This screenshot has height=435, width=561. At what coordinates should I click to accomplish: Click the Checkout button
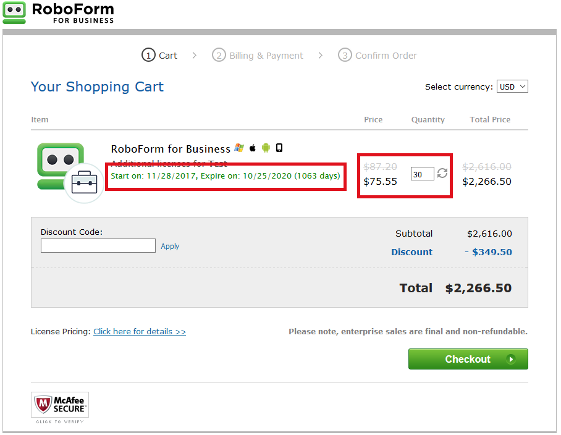click(468, 359)
